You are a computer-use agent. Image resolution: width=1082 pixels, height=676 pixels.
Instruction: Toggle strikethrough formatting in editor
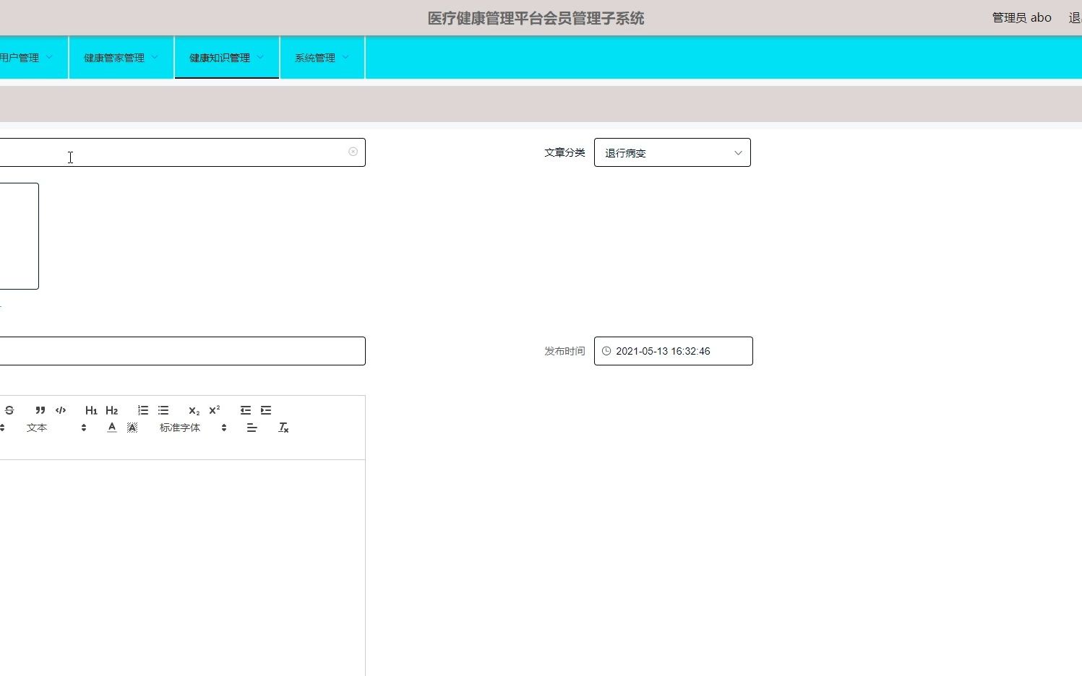click(x=9, y=410)
